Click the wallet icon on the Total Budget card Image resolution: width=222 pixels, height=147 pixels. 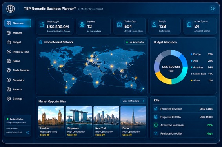(x=42, y=25)
